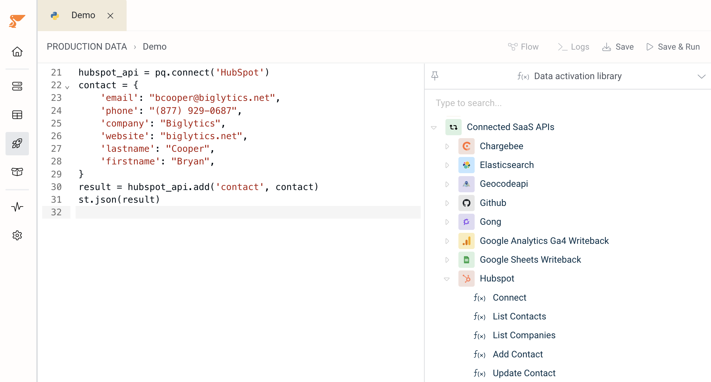Image resolution: width=711 pixels, height=382 pixels.
Task: Expand the Geocodeapi tree node
Action: point(447,184)
